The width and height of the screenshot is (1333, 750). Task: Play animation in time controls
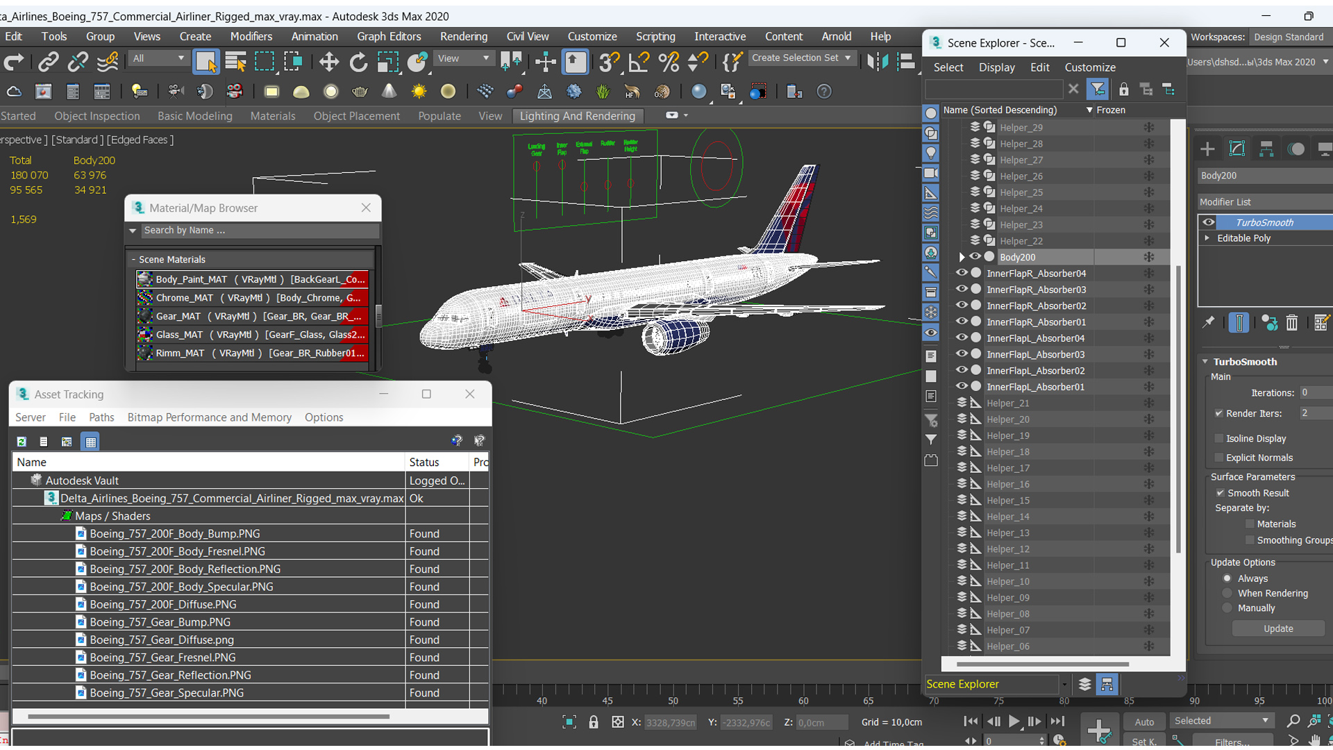tap(1014, 722)
